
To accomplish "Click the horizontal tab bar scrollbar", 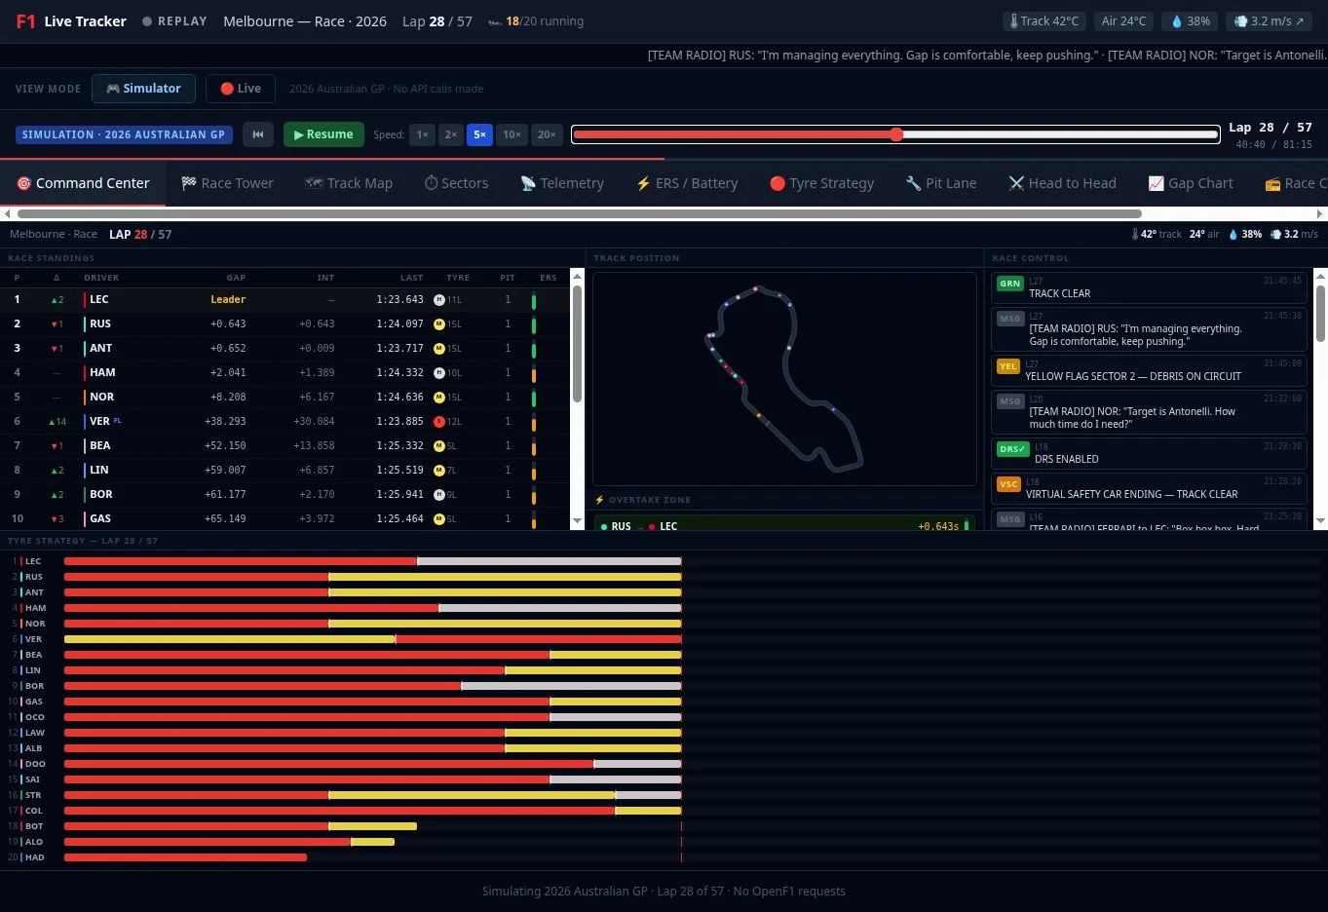I will coord(579,213).
